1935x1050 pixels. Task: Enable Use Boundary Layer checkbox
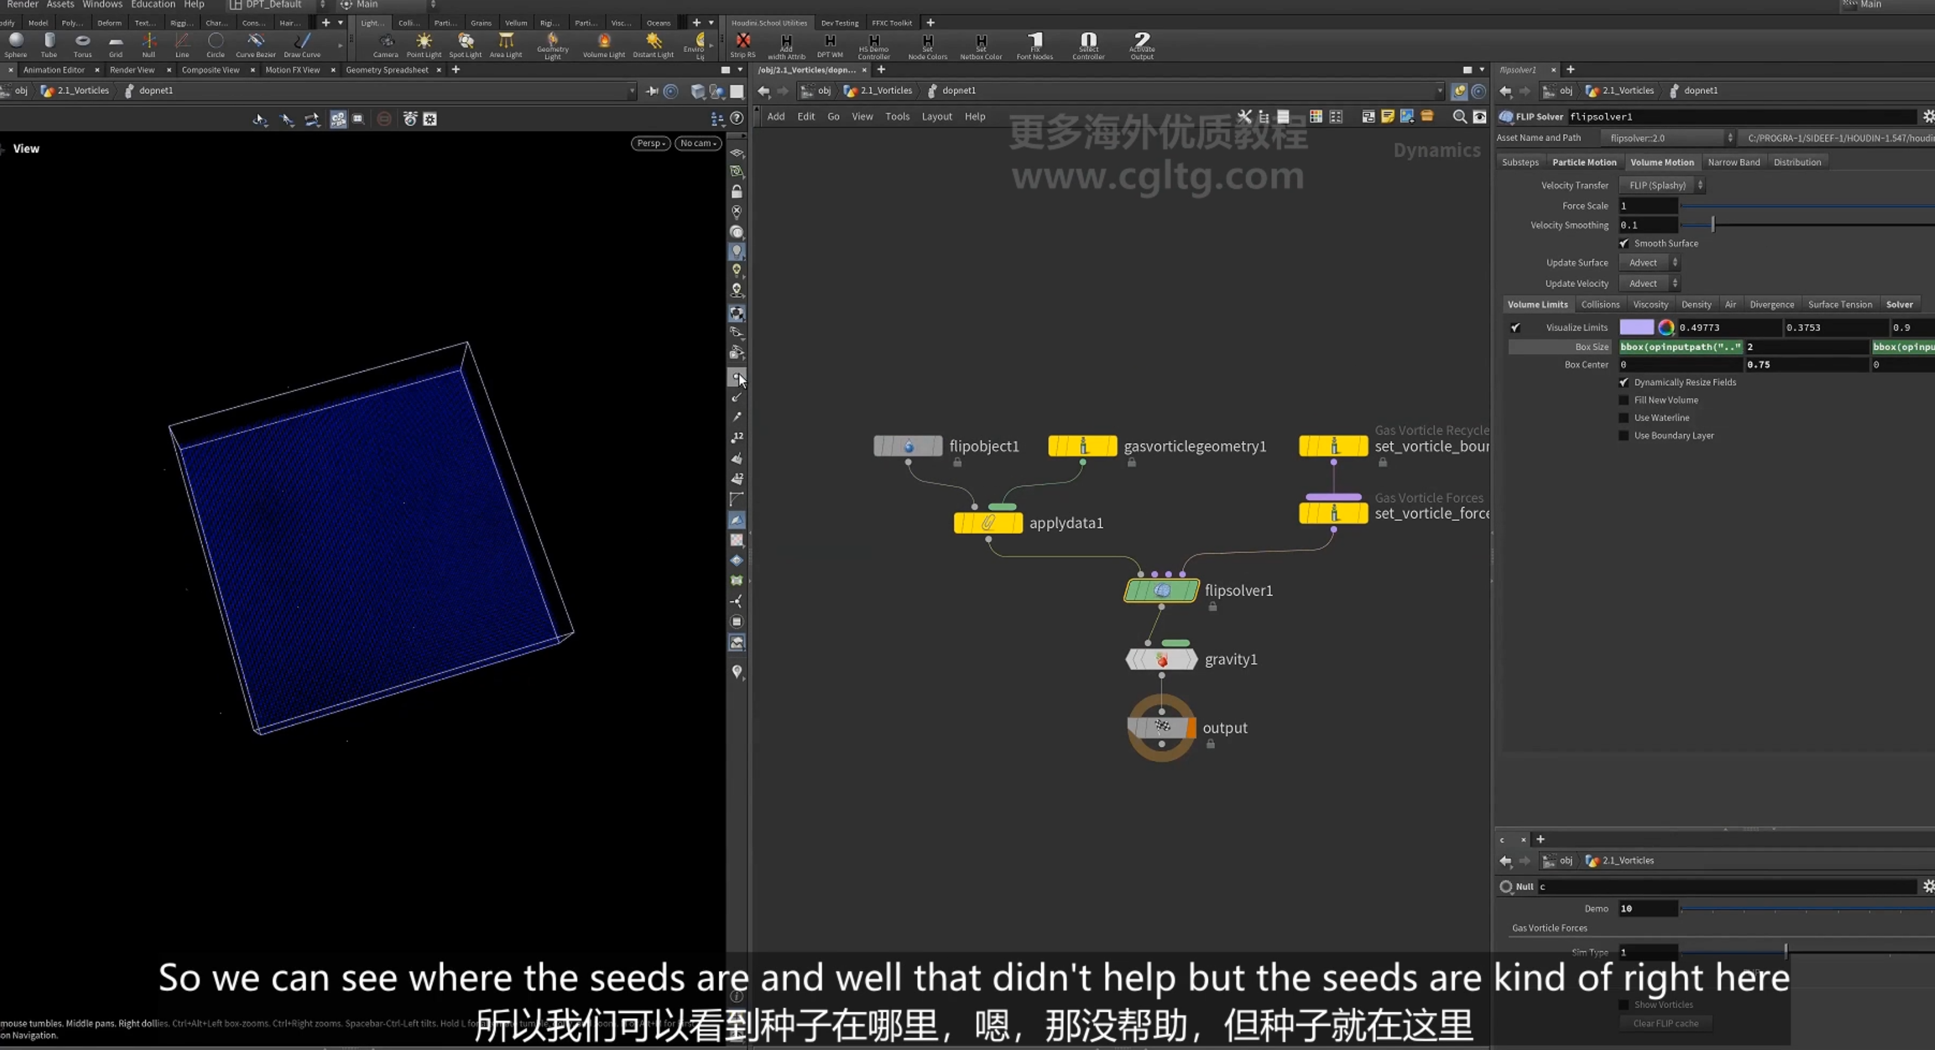click(x=1624, y=436)
